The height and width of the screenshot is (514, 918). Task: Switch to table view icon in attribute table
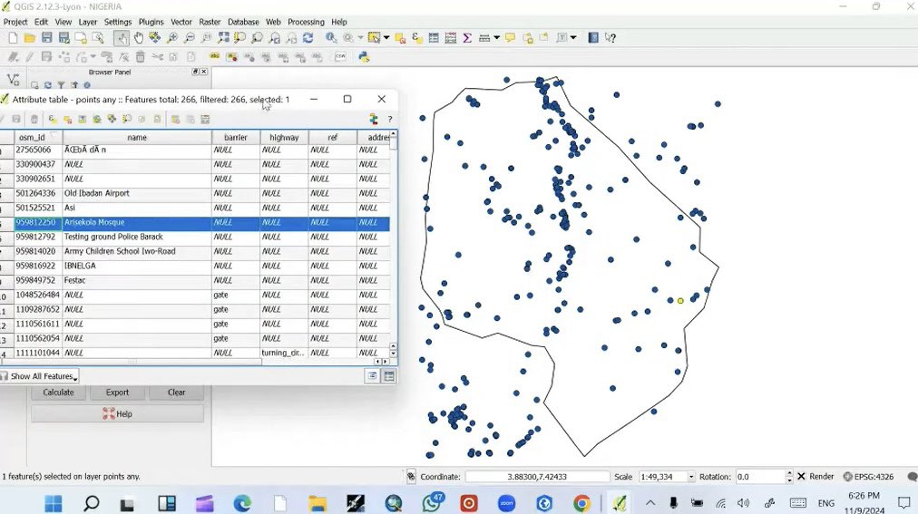[x=389, y=376]
